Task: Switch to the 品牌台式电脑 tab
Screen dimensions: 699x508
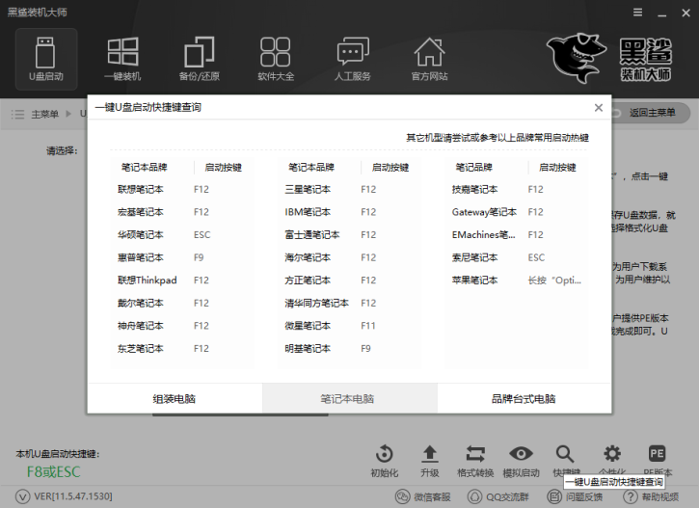Action: [524, 398]
